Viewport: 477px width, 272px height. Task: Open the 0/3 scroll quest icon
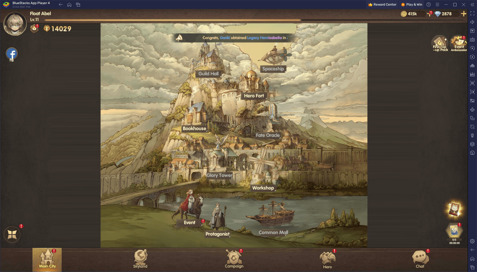pos(454,233)
